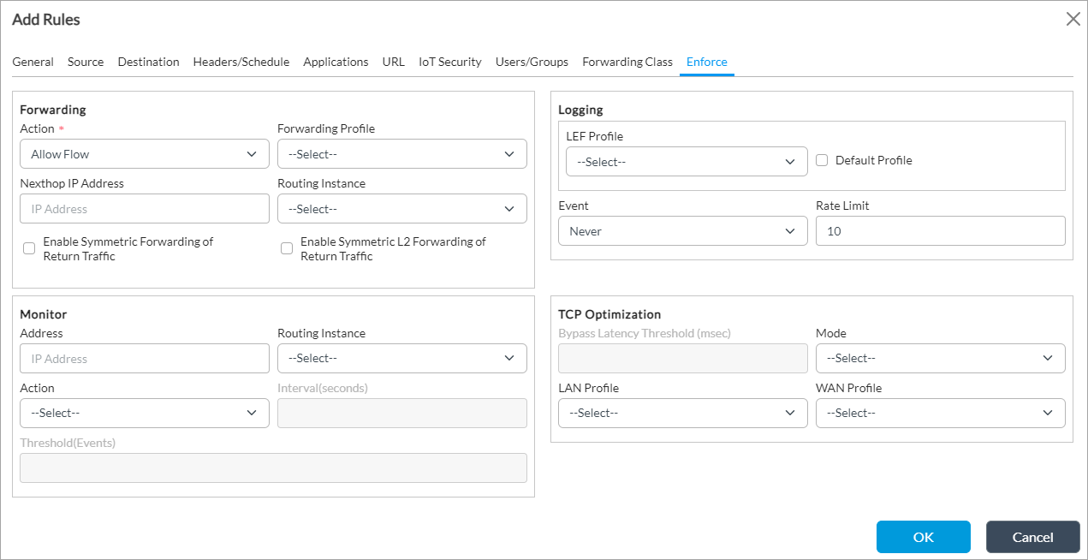The height and width of the screenshot is (560, 1088).
Task: Click the Rate Limit input field
Action: [x=940, y=231]
